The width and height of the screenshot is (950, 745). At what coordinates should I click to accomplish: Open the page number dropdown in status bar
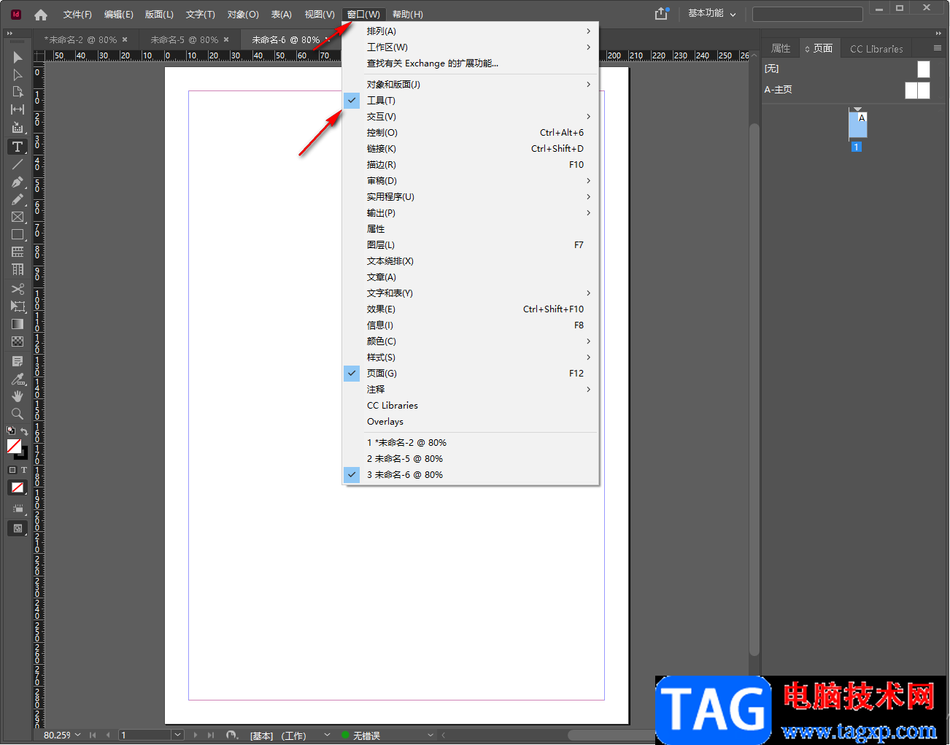177,735
